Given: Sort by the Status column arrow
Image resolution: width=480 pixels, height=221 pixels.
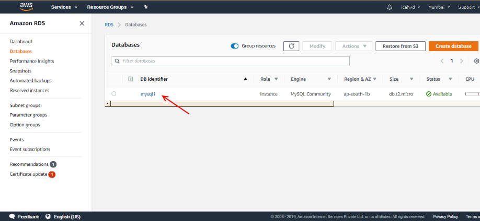Looking at the screenshot, I should 450,79.
